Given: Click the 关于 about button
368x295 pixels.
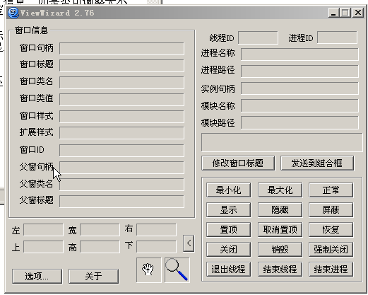Looking at the screenshot, I should pyautogui.click(x=94, y=276).
